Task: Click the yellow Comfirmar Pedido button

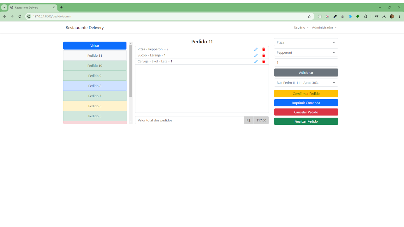Action: (x=306, y=94)
